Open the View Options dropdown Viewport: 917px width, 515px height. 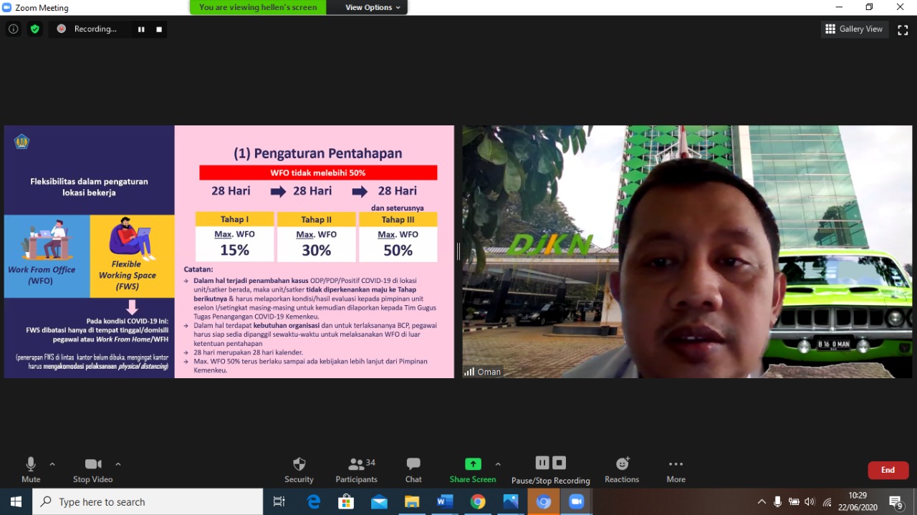[373, 7]
